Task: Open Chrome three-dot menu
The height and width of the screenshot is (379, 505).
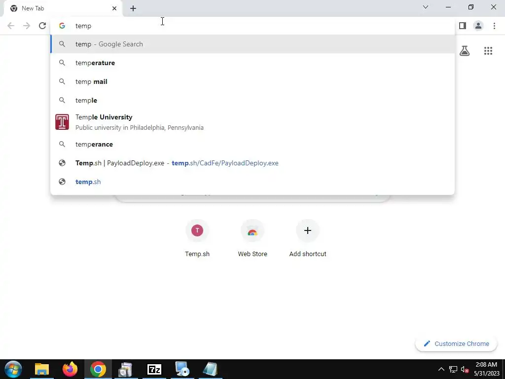Action: (x=494, y=26)
